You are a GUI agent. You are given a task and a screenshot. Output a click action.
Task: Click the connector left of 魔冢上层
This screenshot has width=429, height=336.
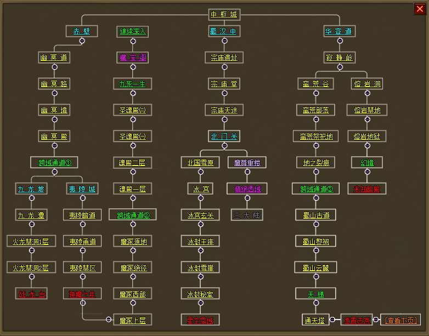pos(108,320)
